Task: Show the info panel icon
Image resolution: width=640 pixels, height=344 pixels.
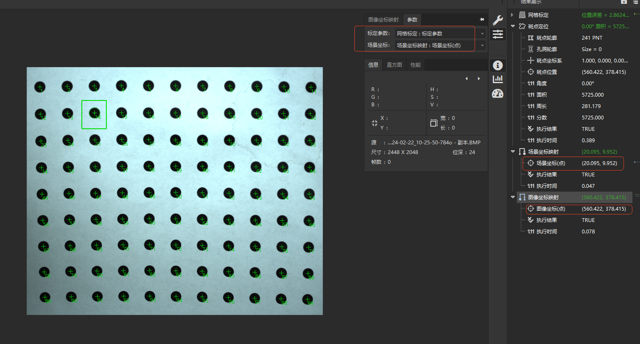Action: coord(498,65)
